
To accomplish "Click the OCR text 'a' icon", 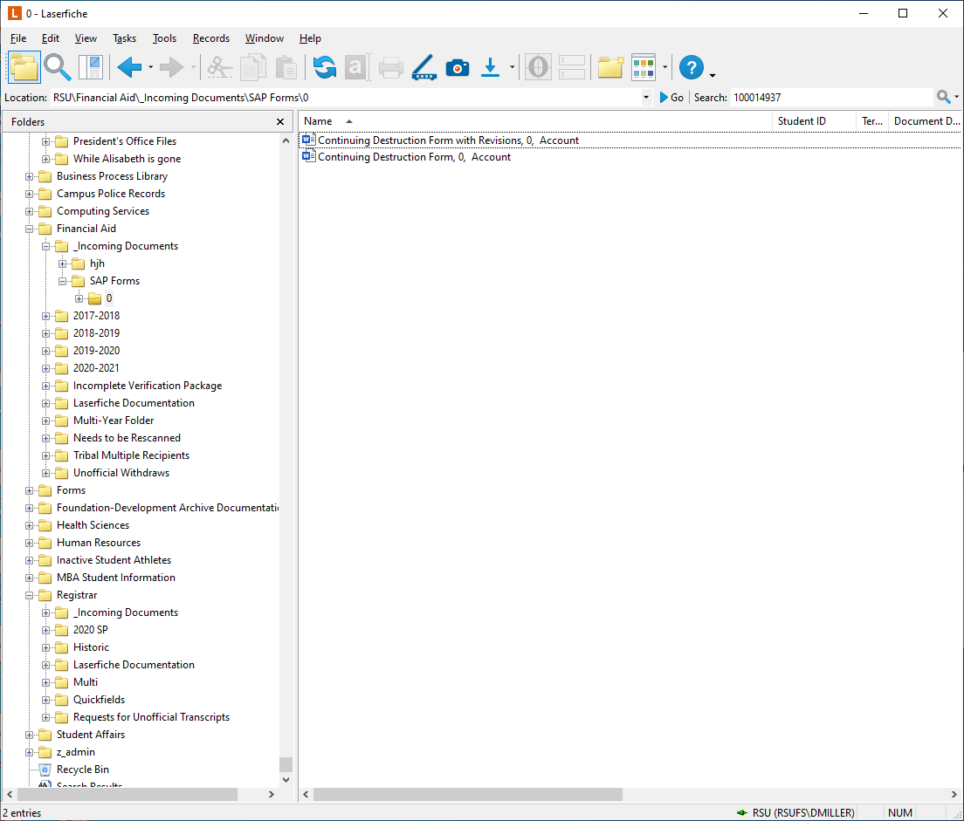I will point(356,67).
